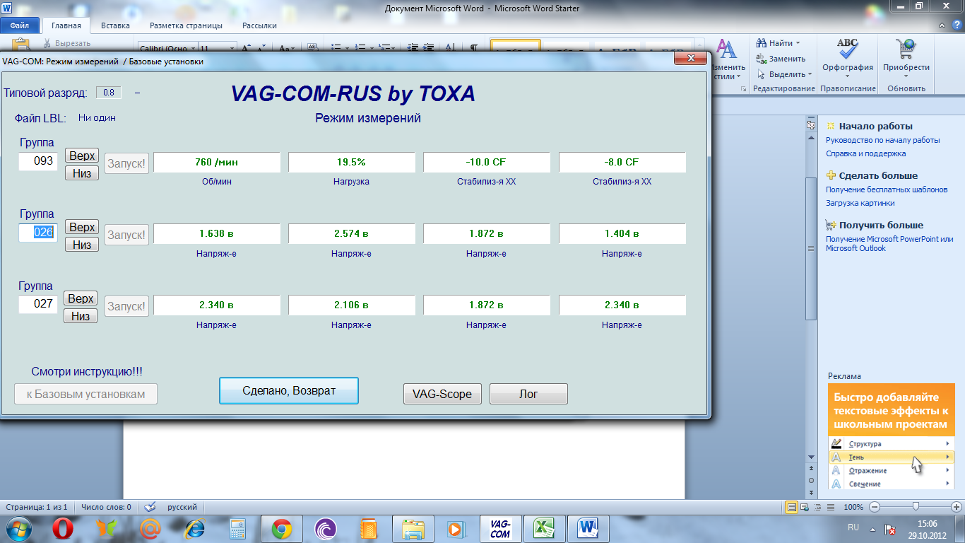
Task: Click the zoom in plus icon
Action: [x=957, y=507]
